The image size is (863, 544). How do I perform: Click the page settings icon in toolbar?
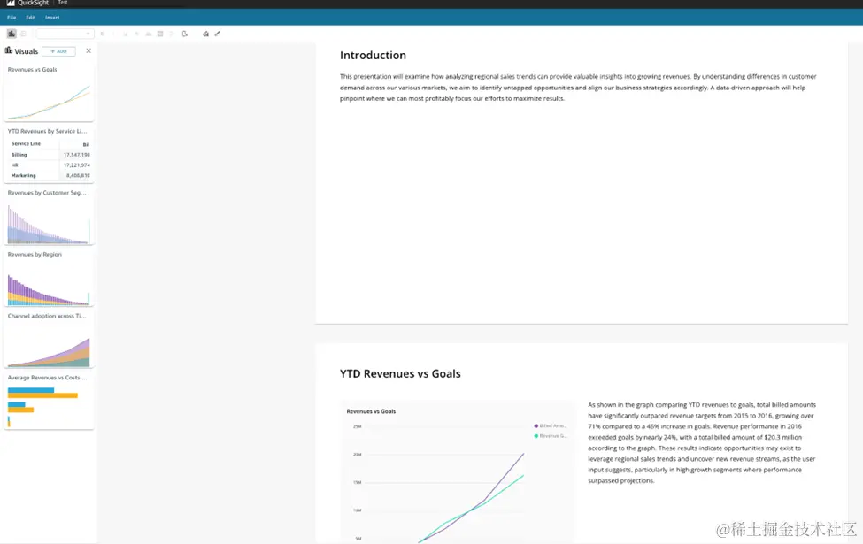tap(185, 34)
